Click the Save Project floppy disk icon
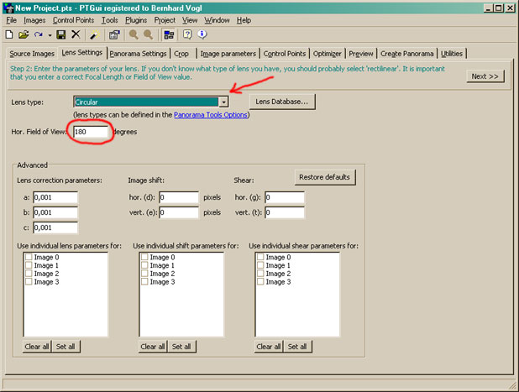This screenshot has width=519, height=392. (60, 34)
